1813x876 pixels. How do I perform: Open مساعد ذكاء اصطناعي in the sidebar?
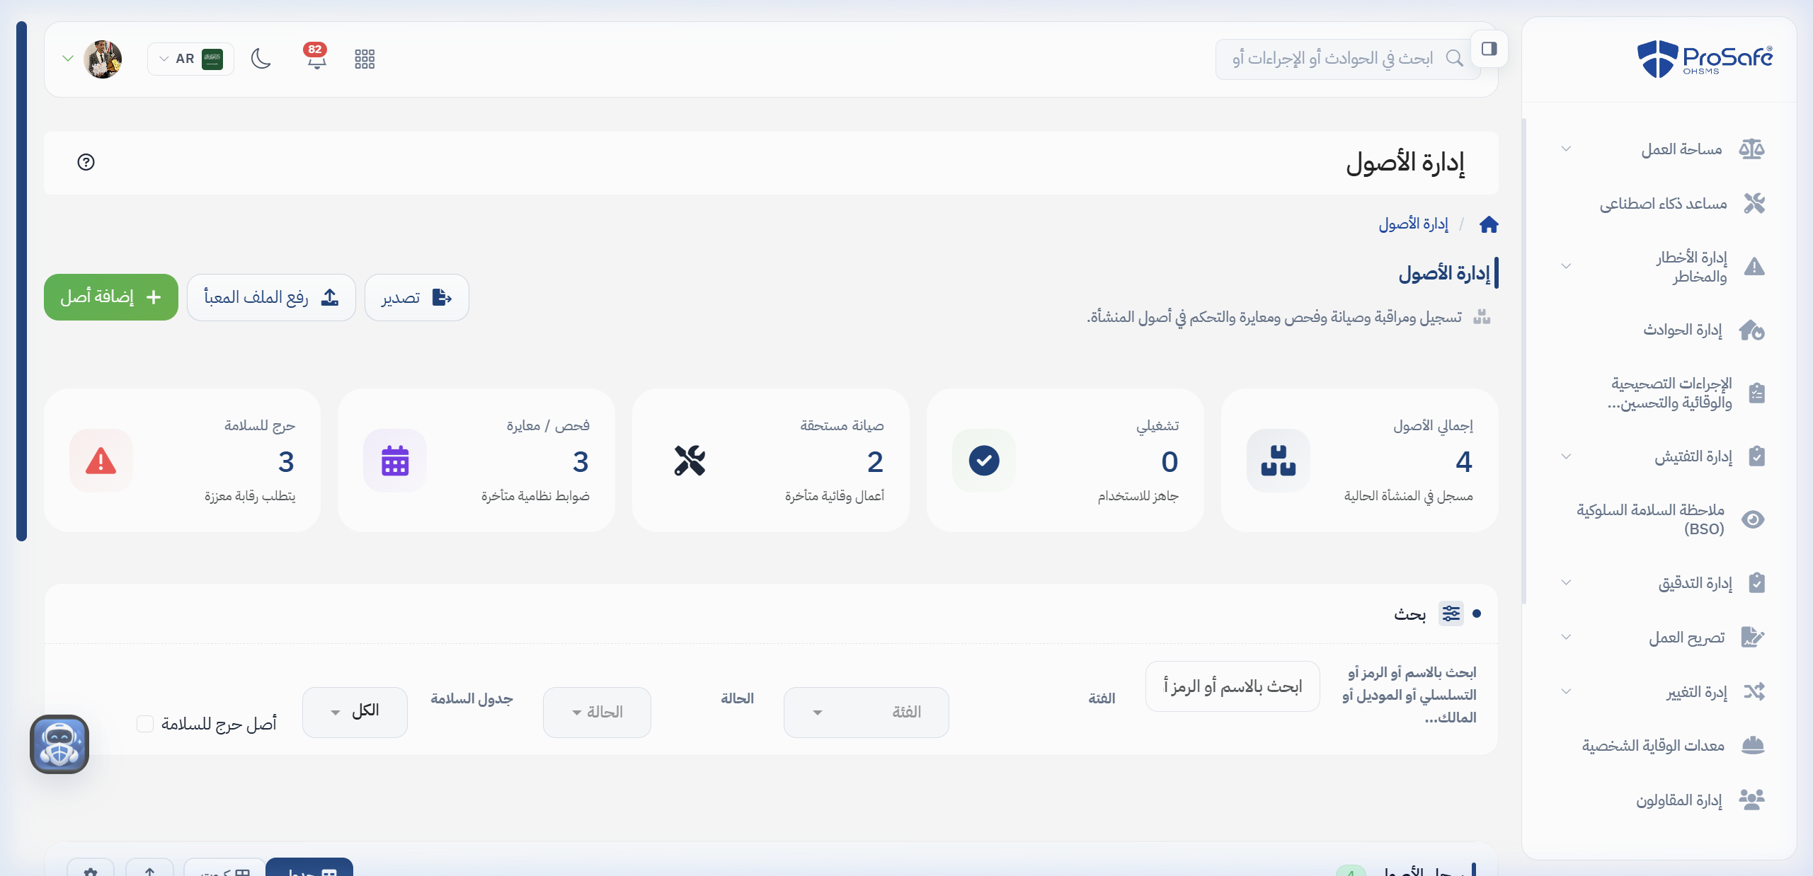coord(1662,204)
